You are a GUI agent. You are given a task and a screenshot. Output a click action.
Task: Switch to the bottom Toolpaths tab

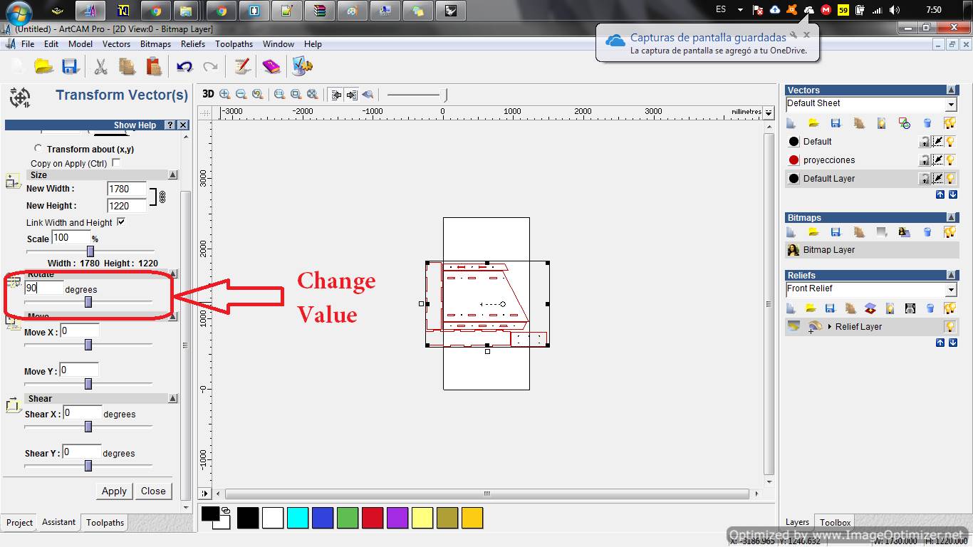click(x=105, y=522)
